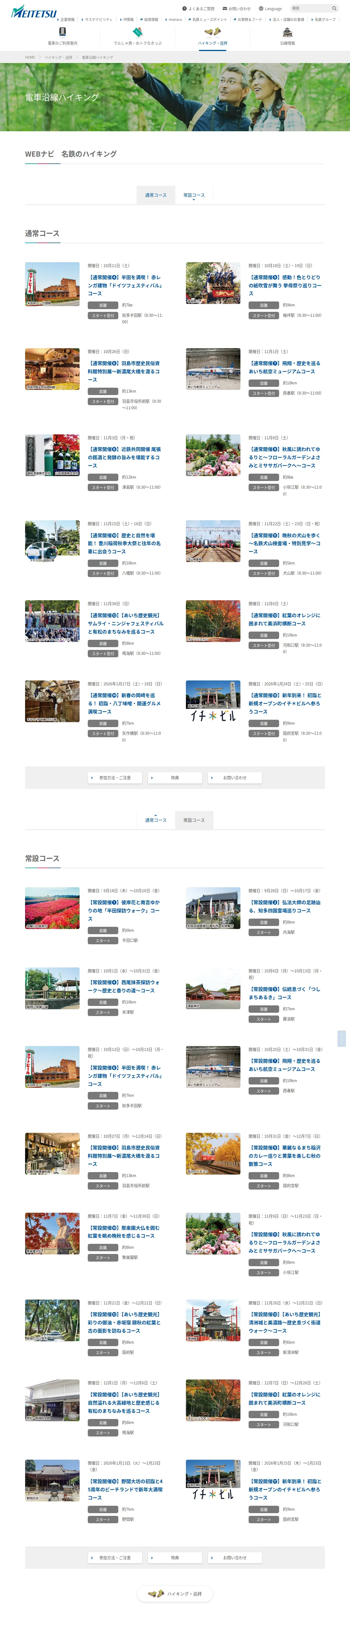This screenshot has width=350, height=1637.
Task: Open 採用情報 in top sub-navigation
Action: 149,20
